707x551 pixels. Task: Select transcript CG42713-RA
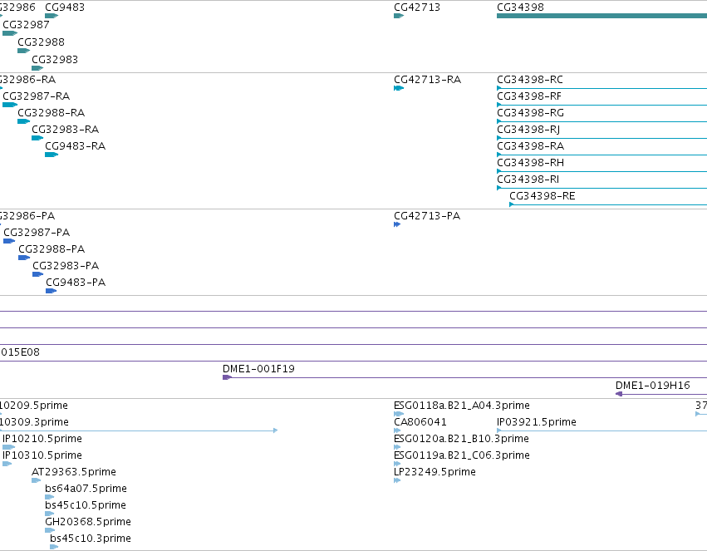(x=399, y=88)
